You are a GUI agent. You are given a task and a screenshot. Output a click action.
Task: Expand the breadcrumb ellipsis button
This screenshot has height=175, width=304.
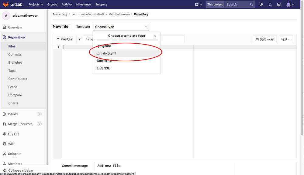pos(74,14)
